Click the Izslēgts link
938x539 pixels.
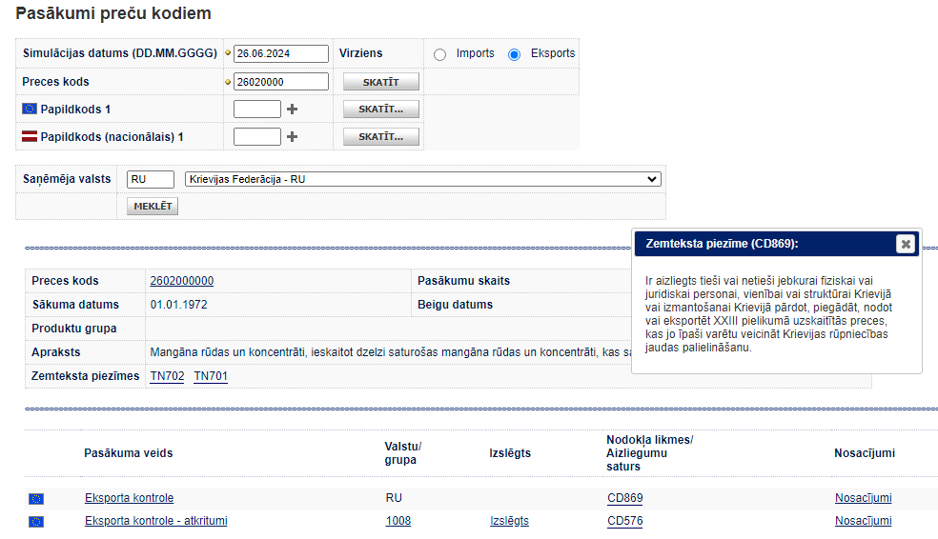click(x=509, y=521)
